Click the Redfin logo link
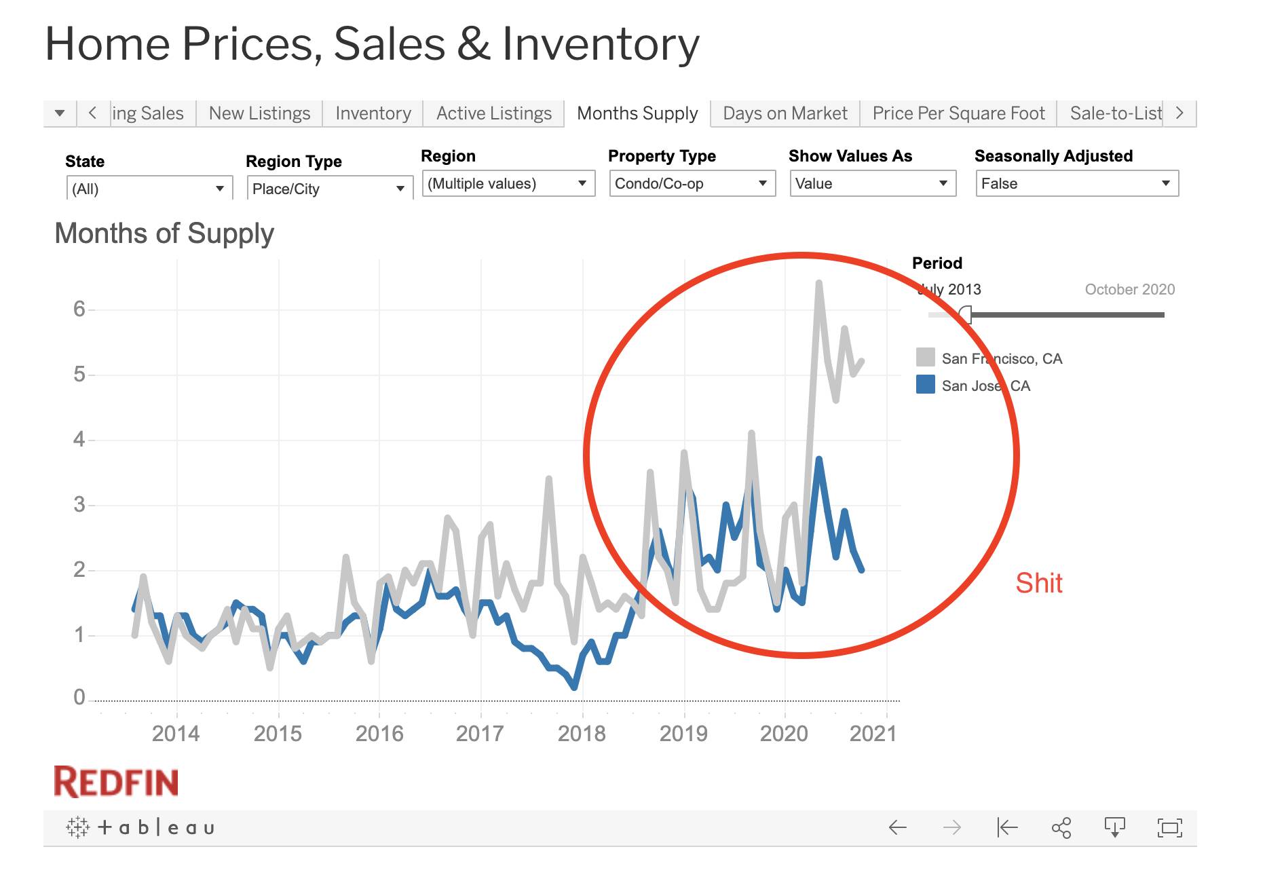This screenshot has width=1284, height=885. [x=116, y=782]
